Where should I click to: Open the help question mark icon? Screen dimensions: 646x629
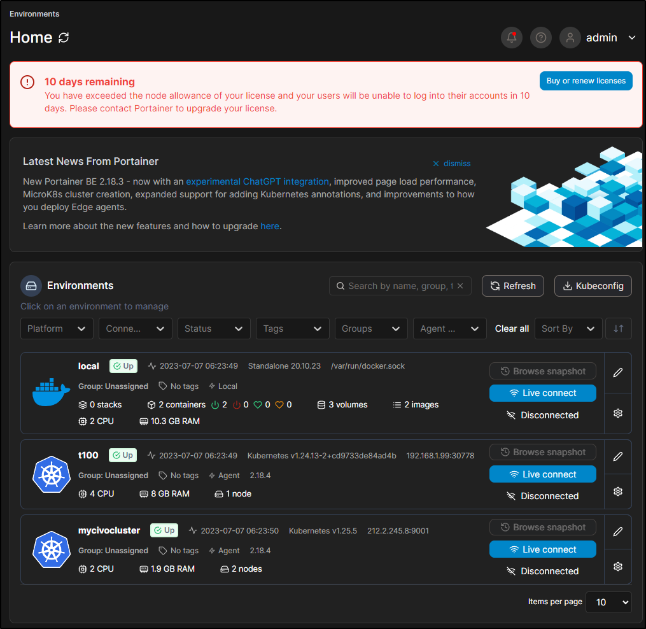click(x=540, y=38)
